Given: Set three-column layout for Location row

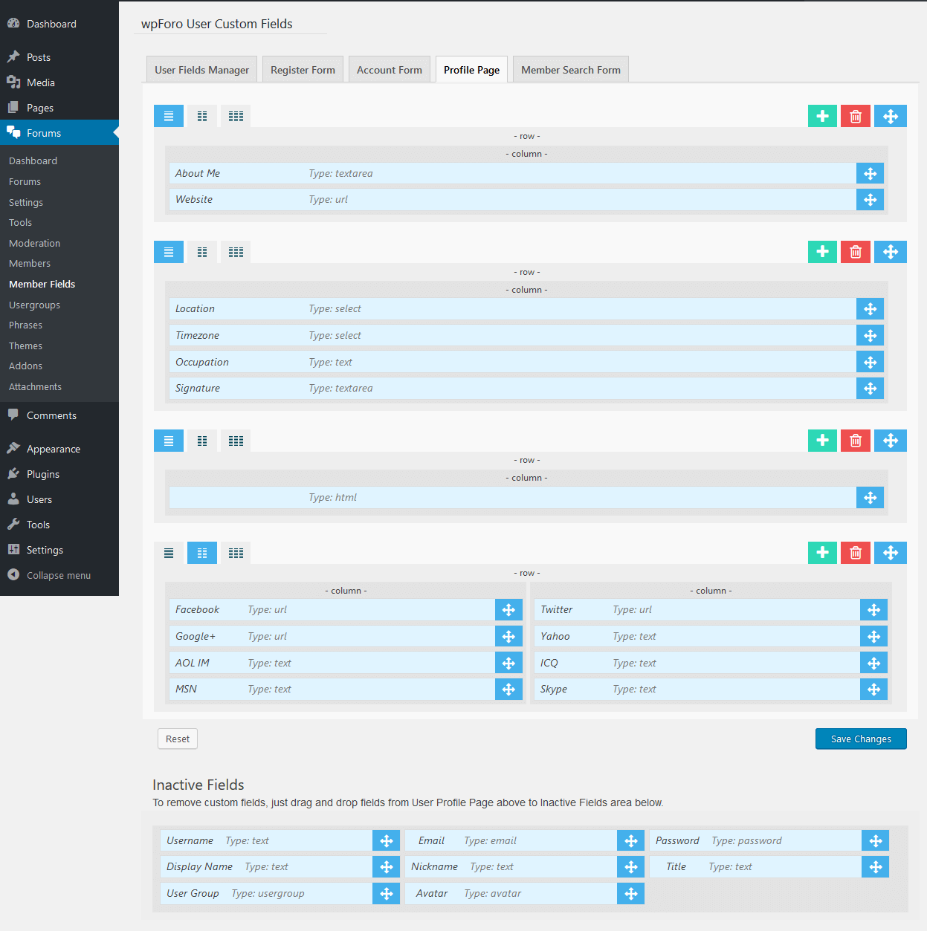Looking at the screenshot, I should pyautogui.click(x=236, y=252).
